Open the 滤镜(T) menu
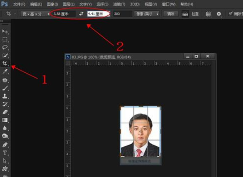 [x=119, y=4]
